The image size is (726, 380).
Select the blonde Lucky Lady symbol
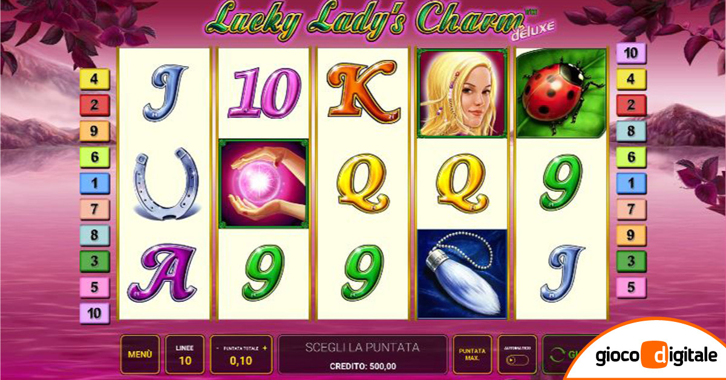[x=462, y=93]
